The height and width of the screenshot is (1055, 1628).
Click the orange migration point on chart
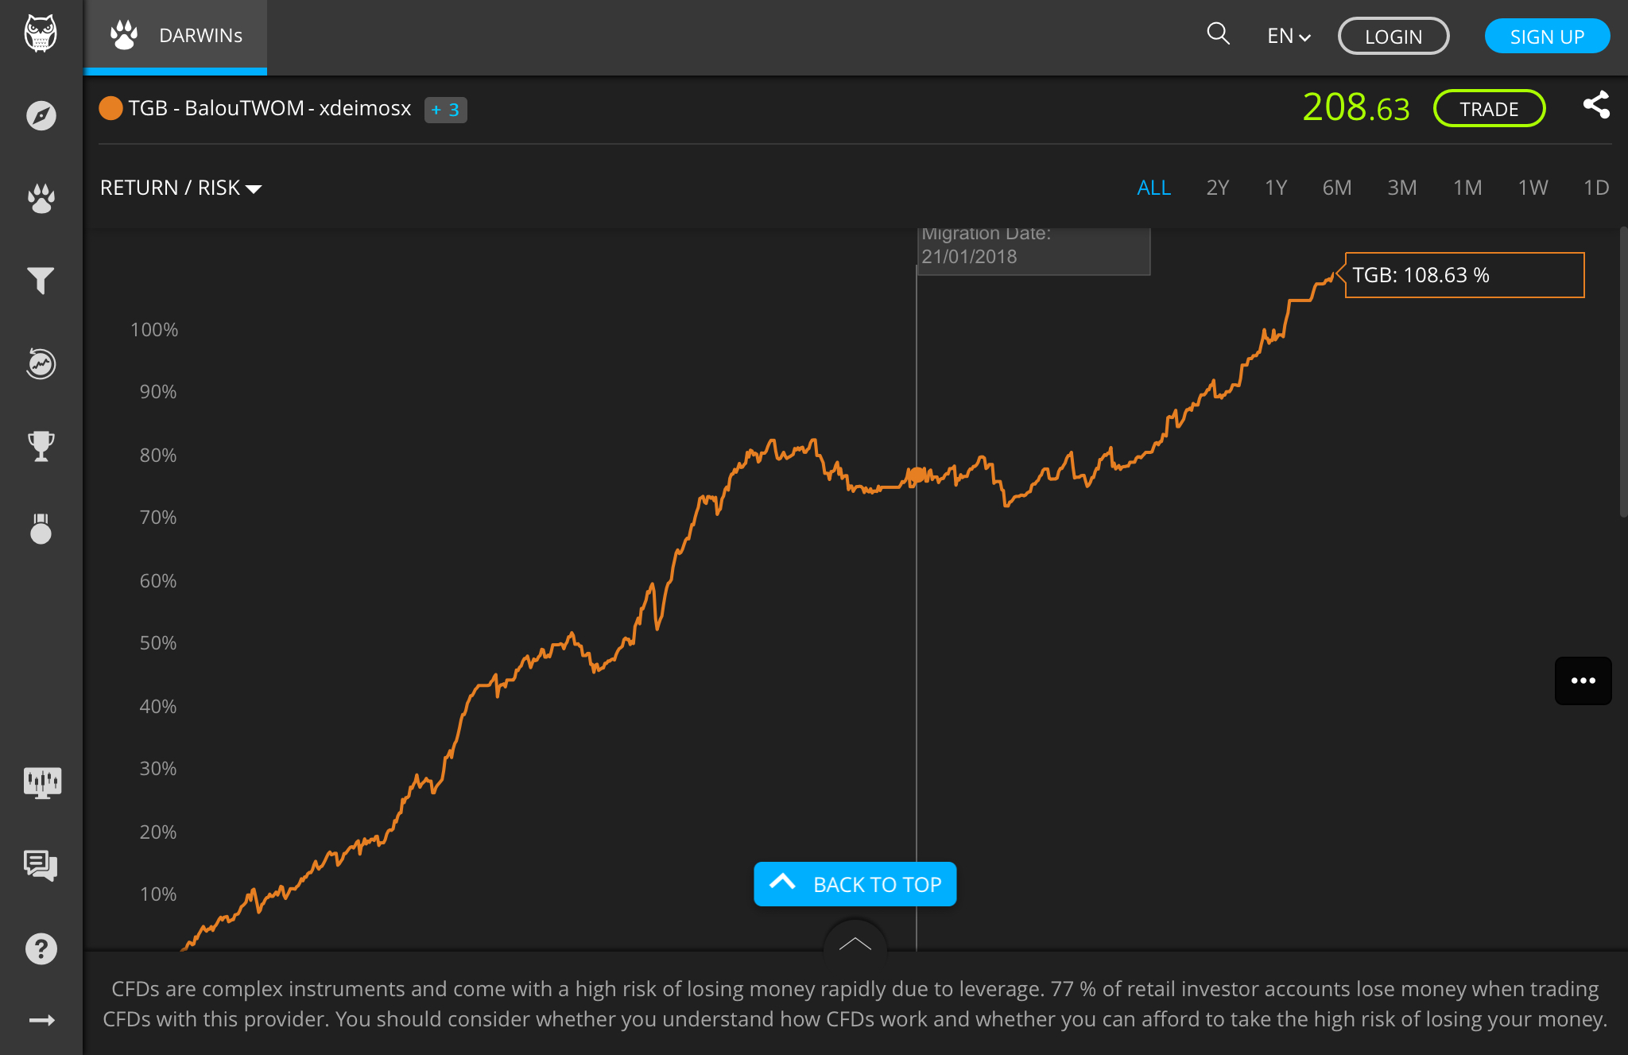[917, 475]
